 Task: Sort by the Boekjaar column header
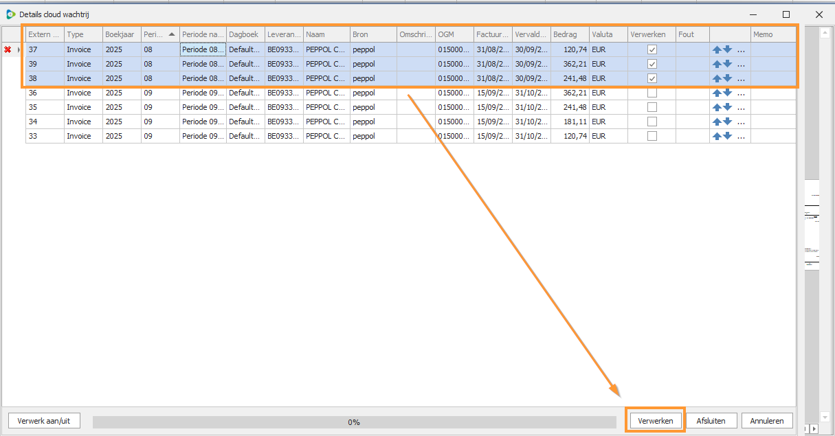pos(121,34)
